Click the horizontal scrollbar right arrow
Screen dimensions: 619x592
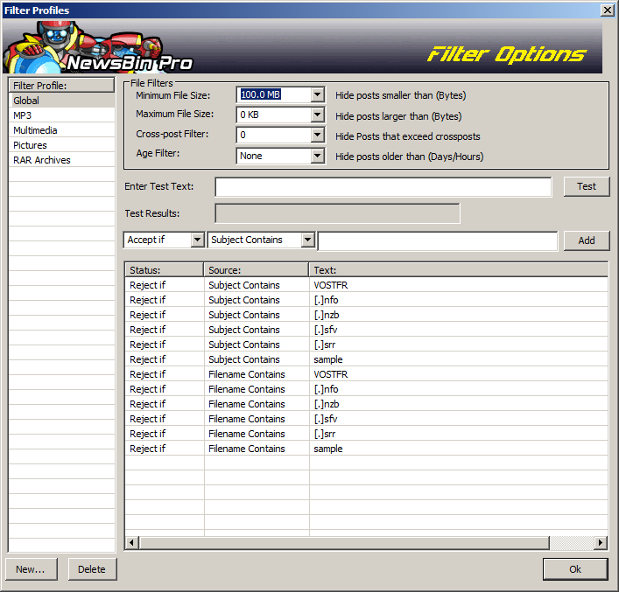pos(601,543)
